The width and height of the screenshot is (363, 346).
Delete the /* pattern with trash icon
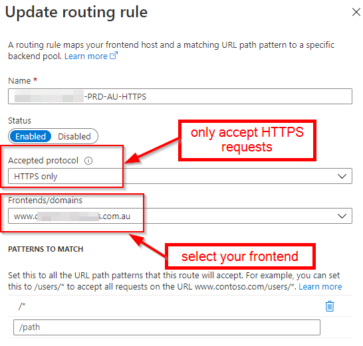tap(330, 306)
